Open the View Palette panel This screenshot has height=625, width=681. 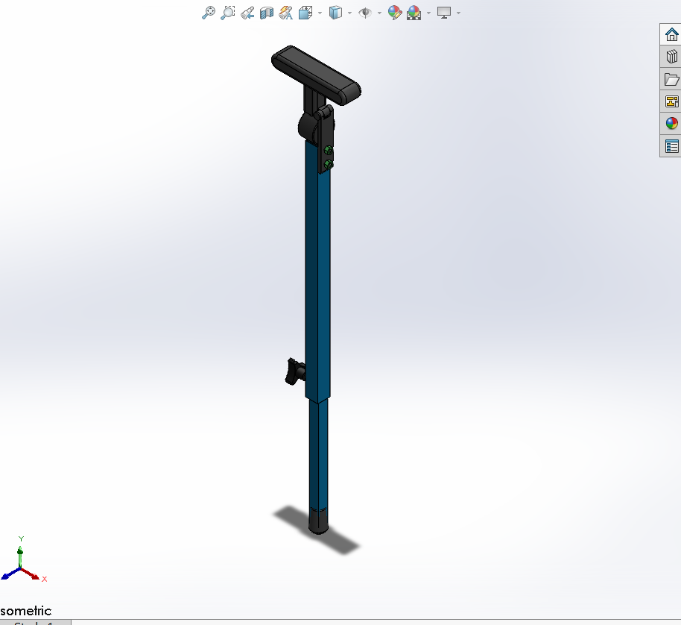[670, 101]
